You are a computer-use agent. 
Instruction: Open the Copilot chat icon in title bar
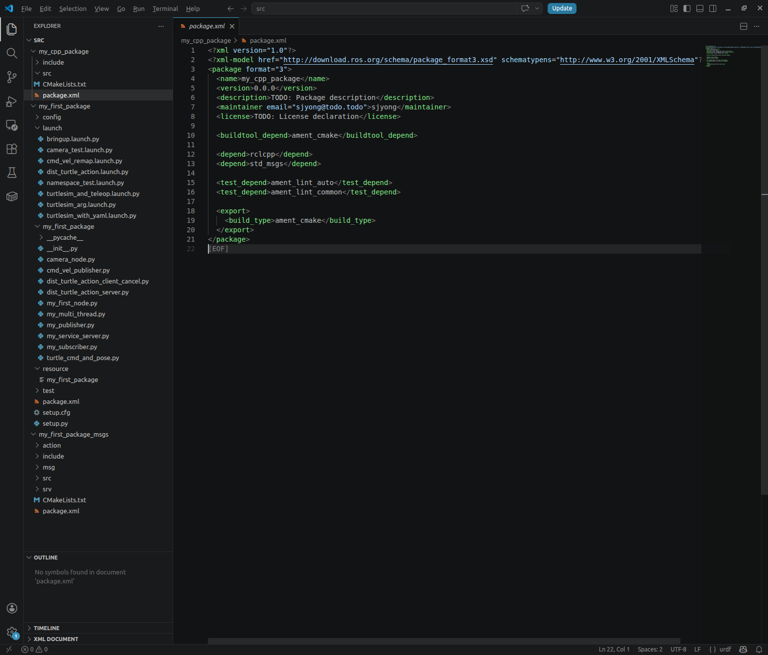tap(525, 8)
